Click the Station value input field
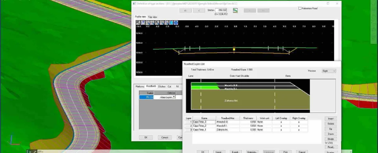378x153 pixels. pos(221,10)
